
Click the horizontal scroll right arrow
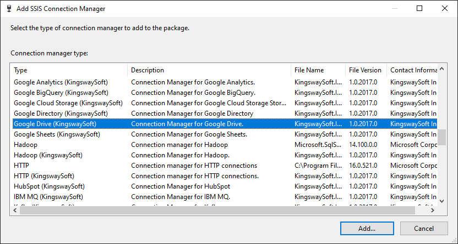pyautogui.click(x=433, y=210)
